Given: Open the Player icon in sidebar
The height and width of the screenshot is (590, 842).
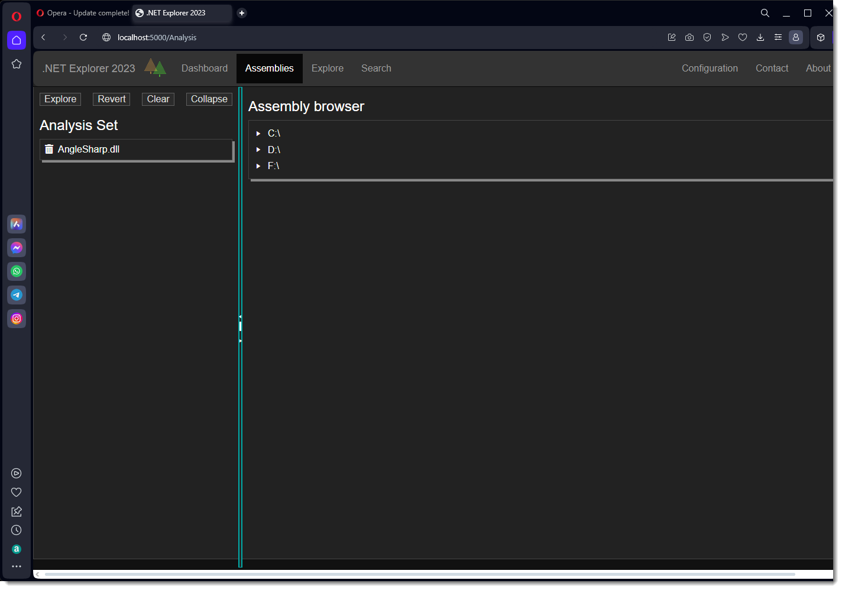Looking at the screenshot, I should coord(17,474).
